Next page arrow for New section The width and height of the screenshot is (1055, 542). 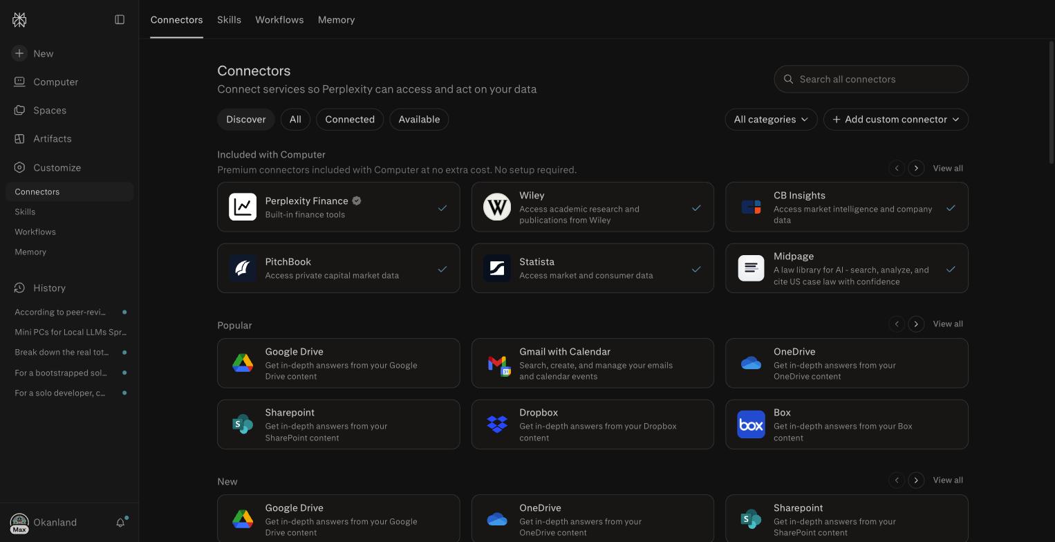tap(916, 480)
